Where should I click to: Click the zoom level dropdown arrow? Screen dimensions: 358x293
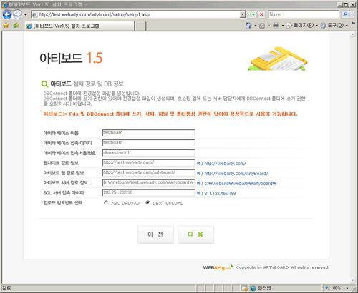pos(347,289)
